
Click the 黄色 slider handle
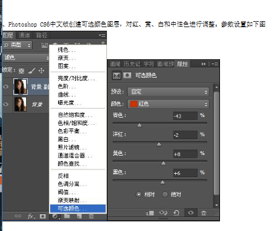click(x=164, y=163)
